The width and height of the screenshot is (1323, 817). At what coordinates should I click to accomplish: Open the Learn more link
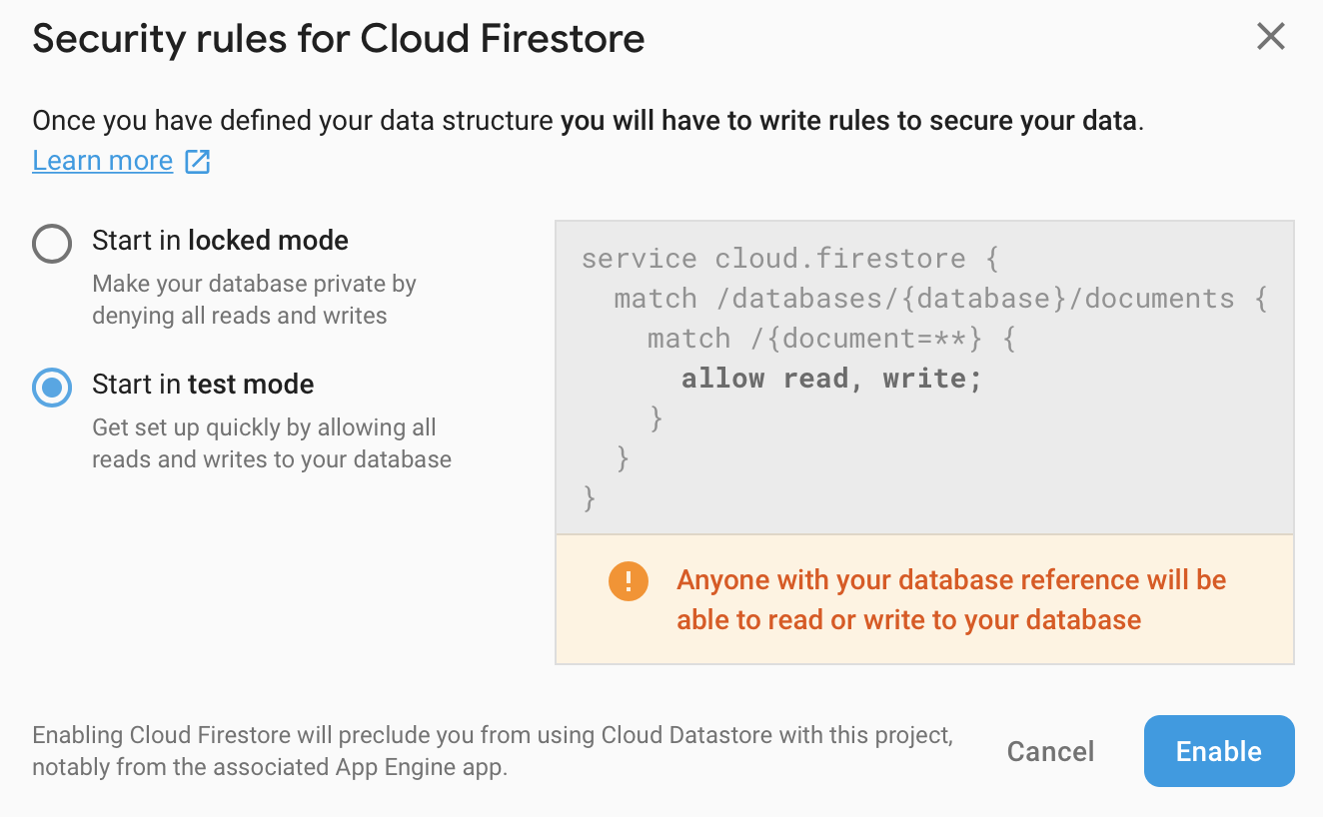click(102, 160)
